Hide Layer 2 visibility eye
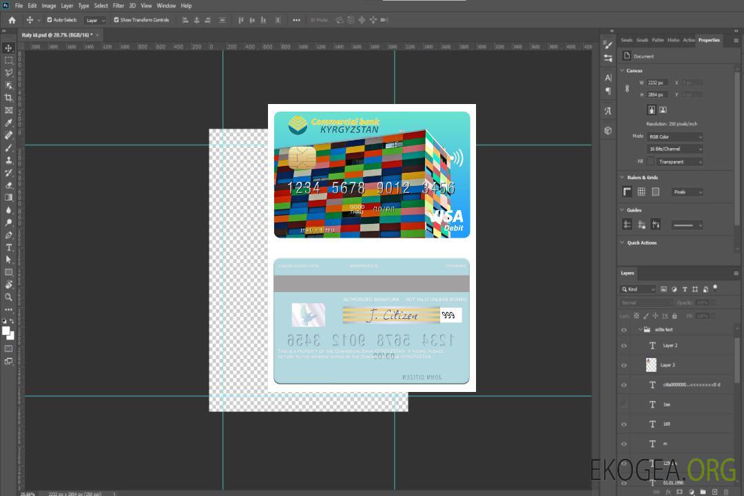744x496 pixels. point(624,346)
